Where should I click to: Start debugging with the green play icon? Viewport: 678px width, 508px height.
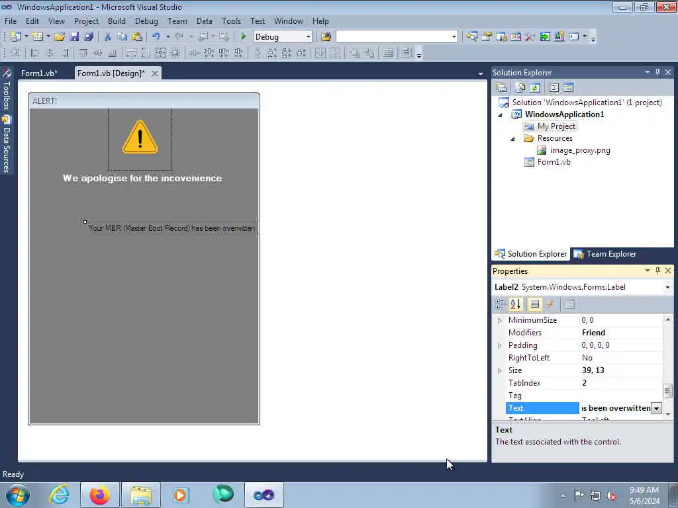tap(243, 37)
